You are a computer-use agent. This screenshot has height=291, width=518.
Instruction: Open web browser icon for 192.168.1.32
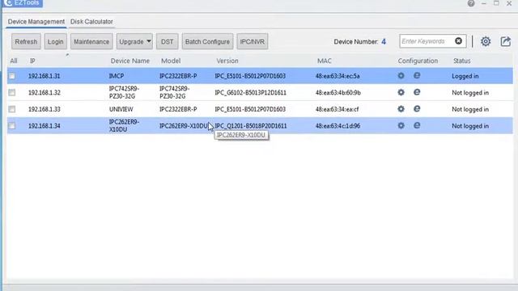click(x=417, y=92)
